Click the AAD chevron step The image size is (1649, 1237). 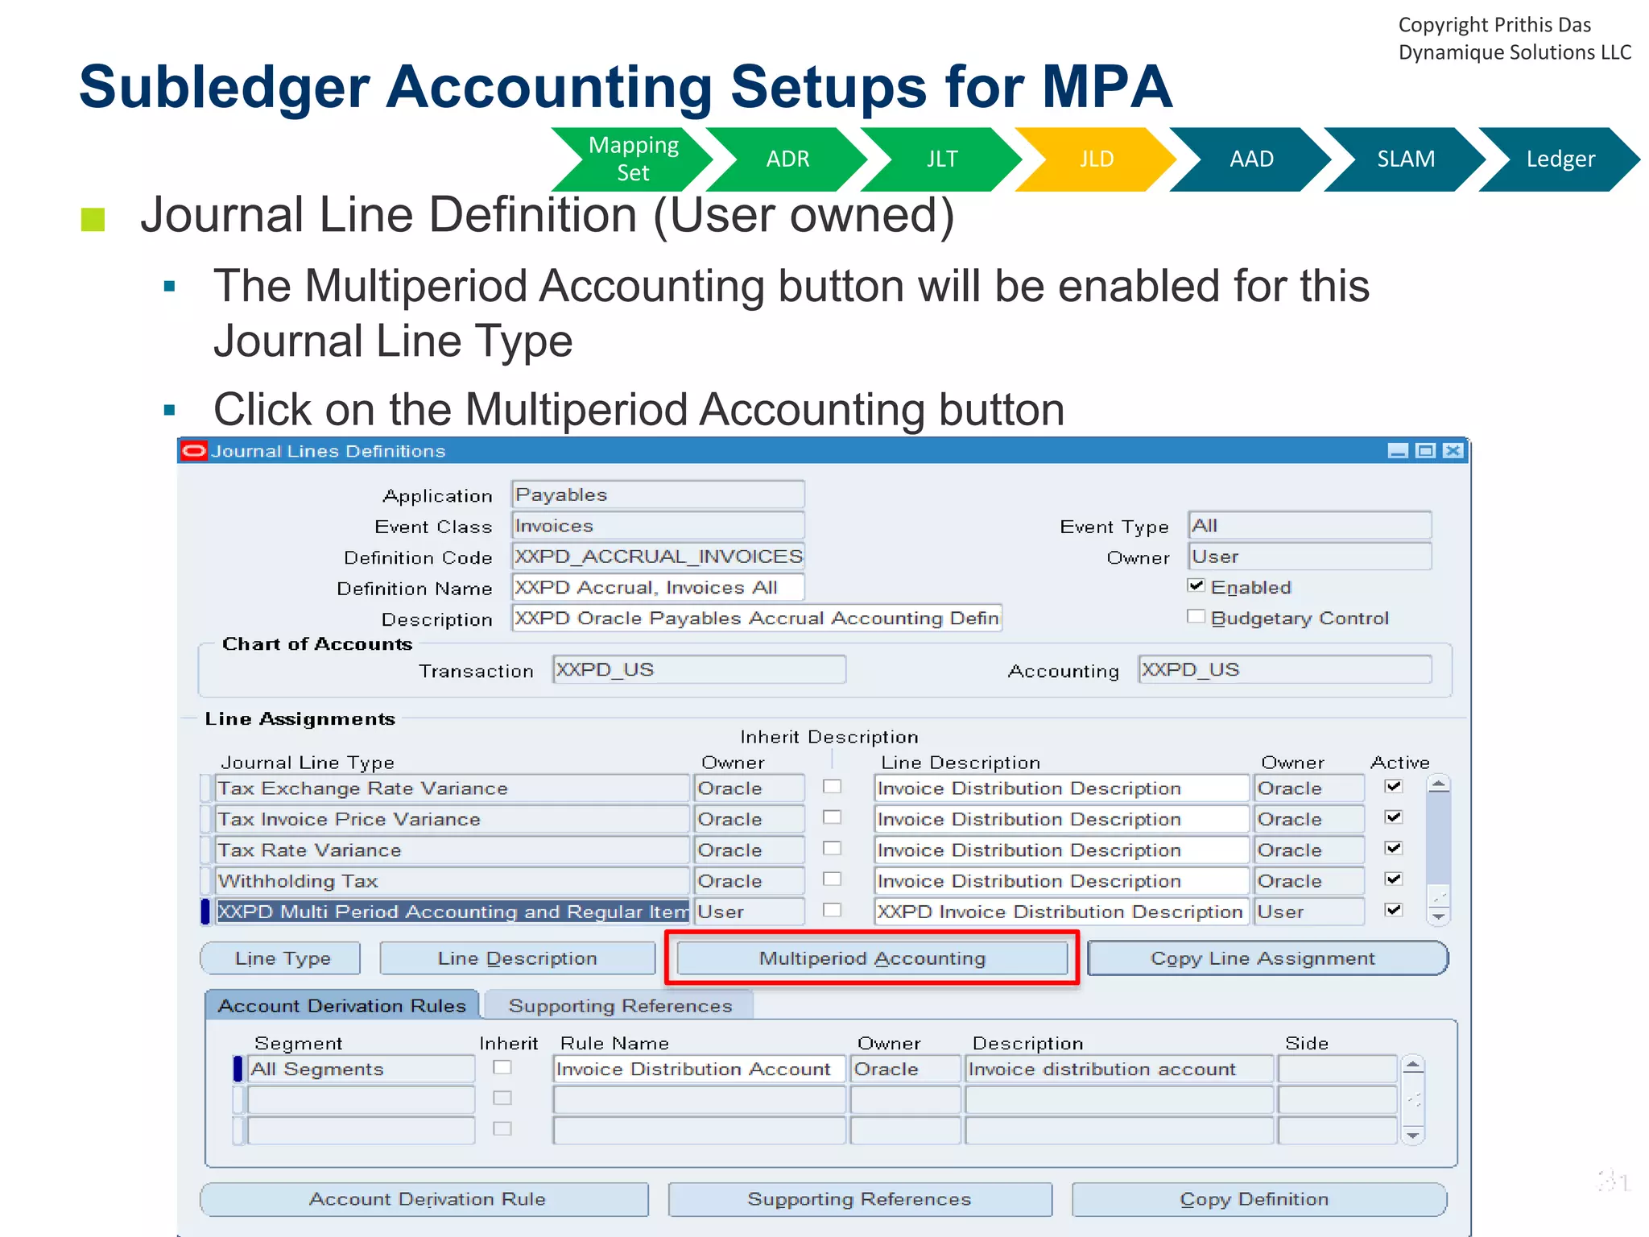click(x=1251, y=159)
